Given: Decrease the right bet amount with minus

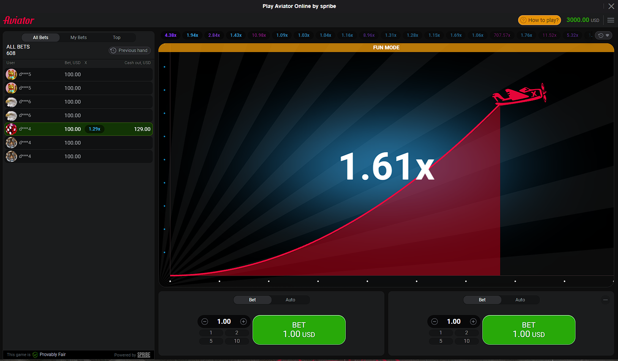Looking at the screenshot, I should (435, 322).
